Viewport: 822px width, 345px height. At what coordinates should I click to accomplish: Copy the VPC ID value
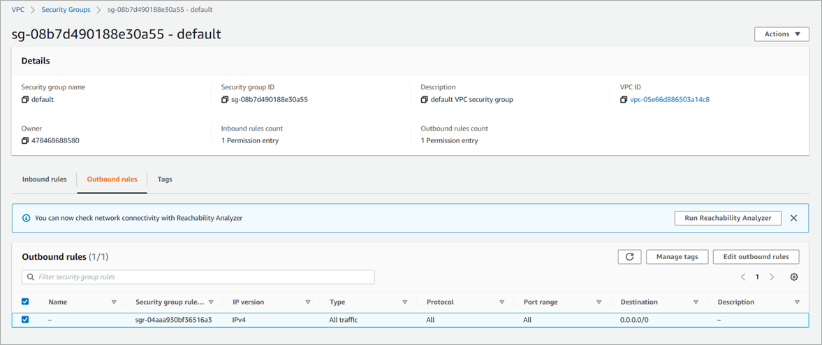624,100
